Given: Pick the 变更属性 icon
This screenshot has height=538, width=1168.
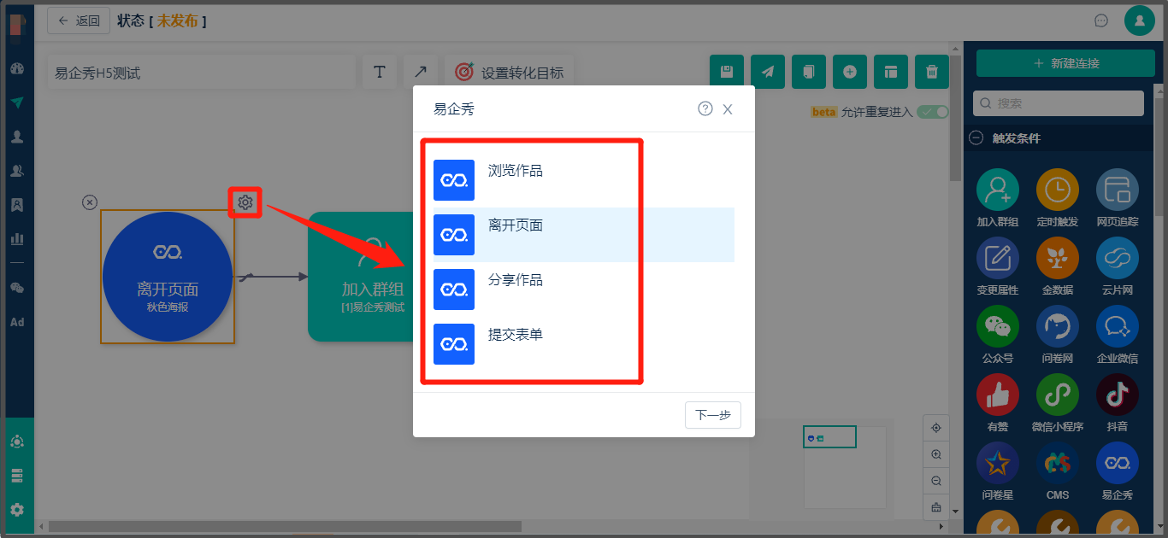Looking at the screenshot, I should [998, 258].
